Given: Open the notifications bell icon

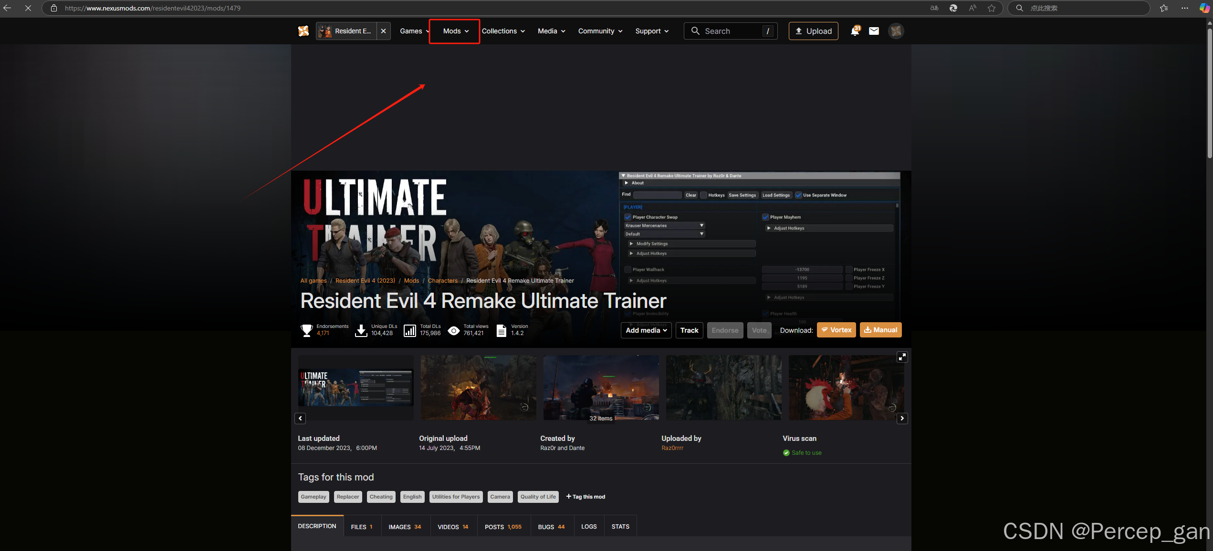Looking at the screenshot, I should coord(855,31).
